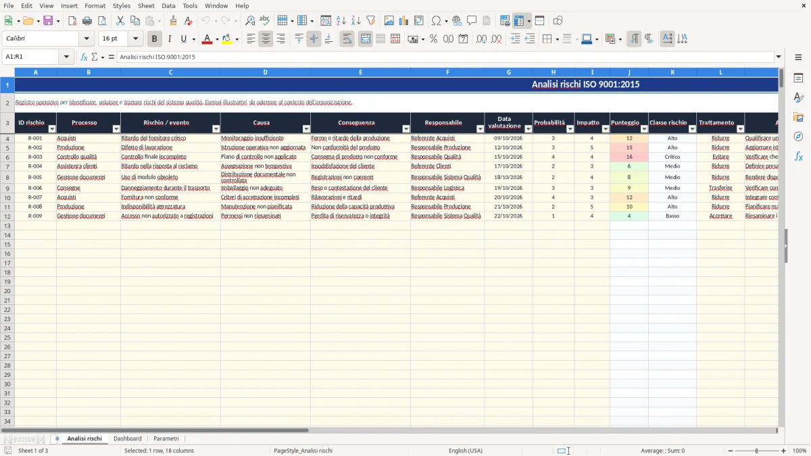This screenshot has width=811, height=456.
Task: Cut selection with scissors icon
Action: point(120,21)
